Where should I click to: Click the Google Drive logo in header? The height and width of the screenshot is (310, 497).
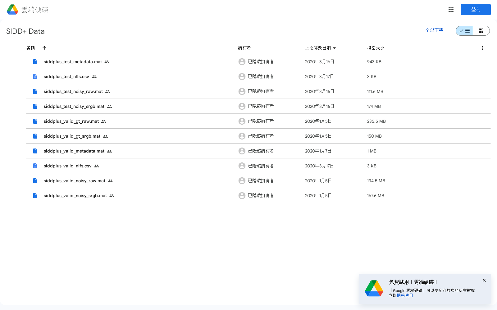tap(12, 10)
